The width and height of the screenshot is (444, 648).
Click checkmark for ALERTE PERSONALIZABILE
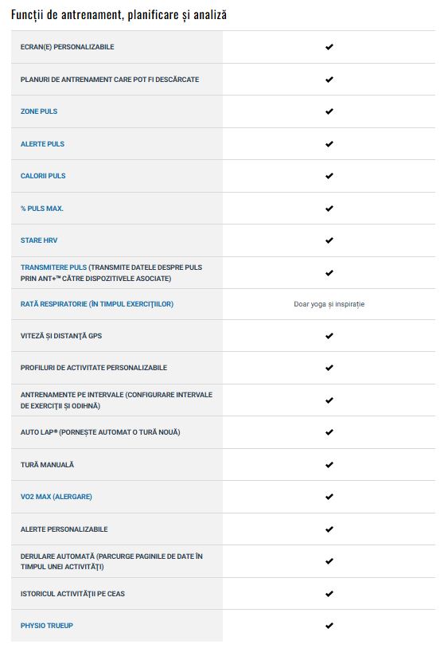click(x=329, y=529)
